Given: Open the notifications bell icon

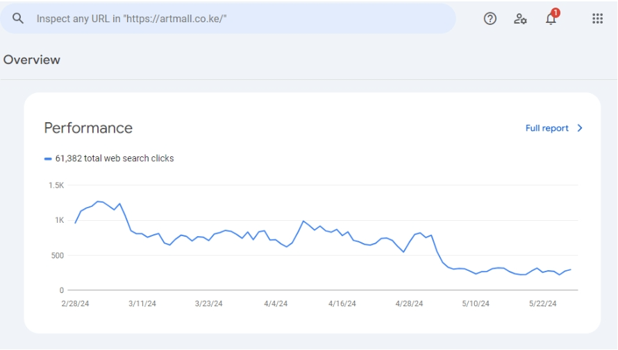Looking at the screenshot, I should coord(551,18).
